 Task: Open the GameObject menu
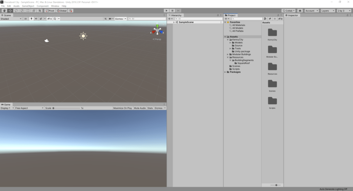click(x=28, y=6)
